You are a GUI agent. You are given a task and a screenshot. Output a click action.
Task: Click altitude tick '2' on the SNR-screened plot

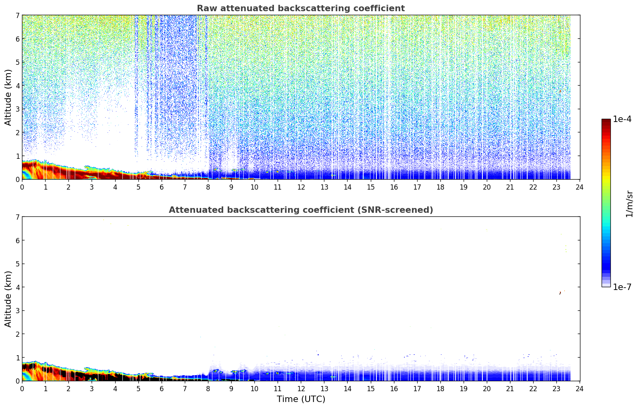(x=17, y=334)
